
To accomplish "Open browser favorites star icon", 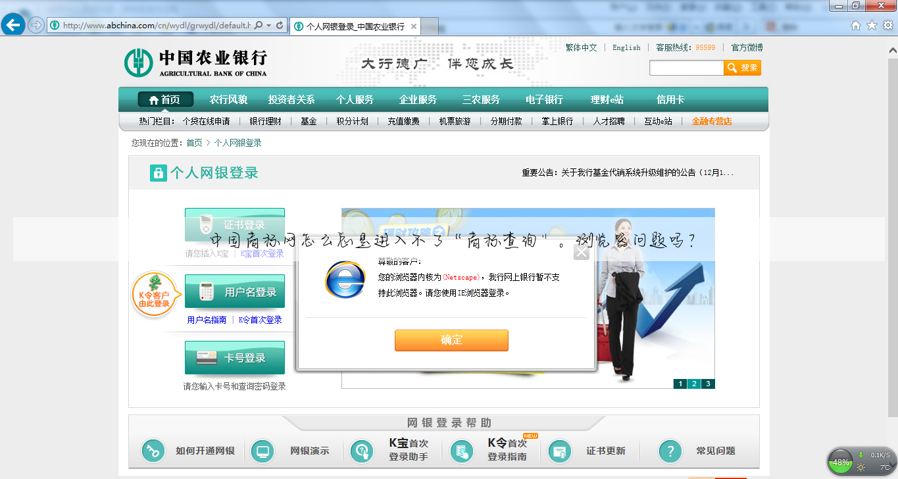I will (872, 26).
